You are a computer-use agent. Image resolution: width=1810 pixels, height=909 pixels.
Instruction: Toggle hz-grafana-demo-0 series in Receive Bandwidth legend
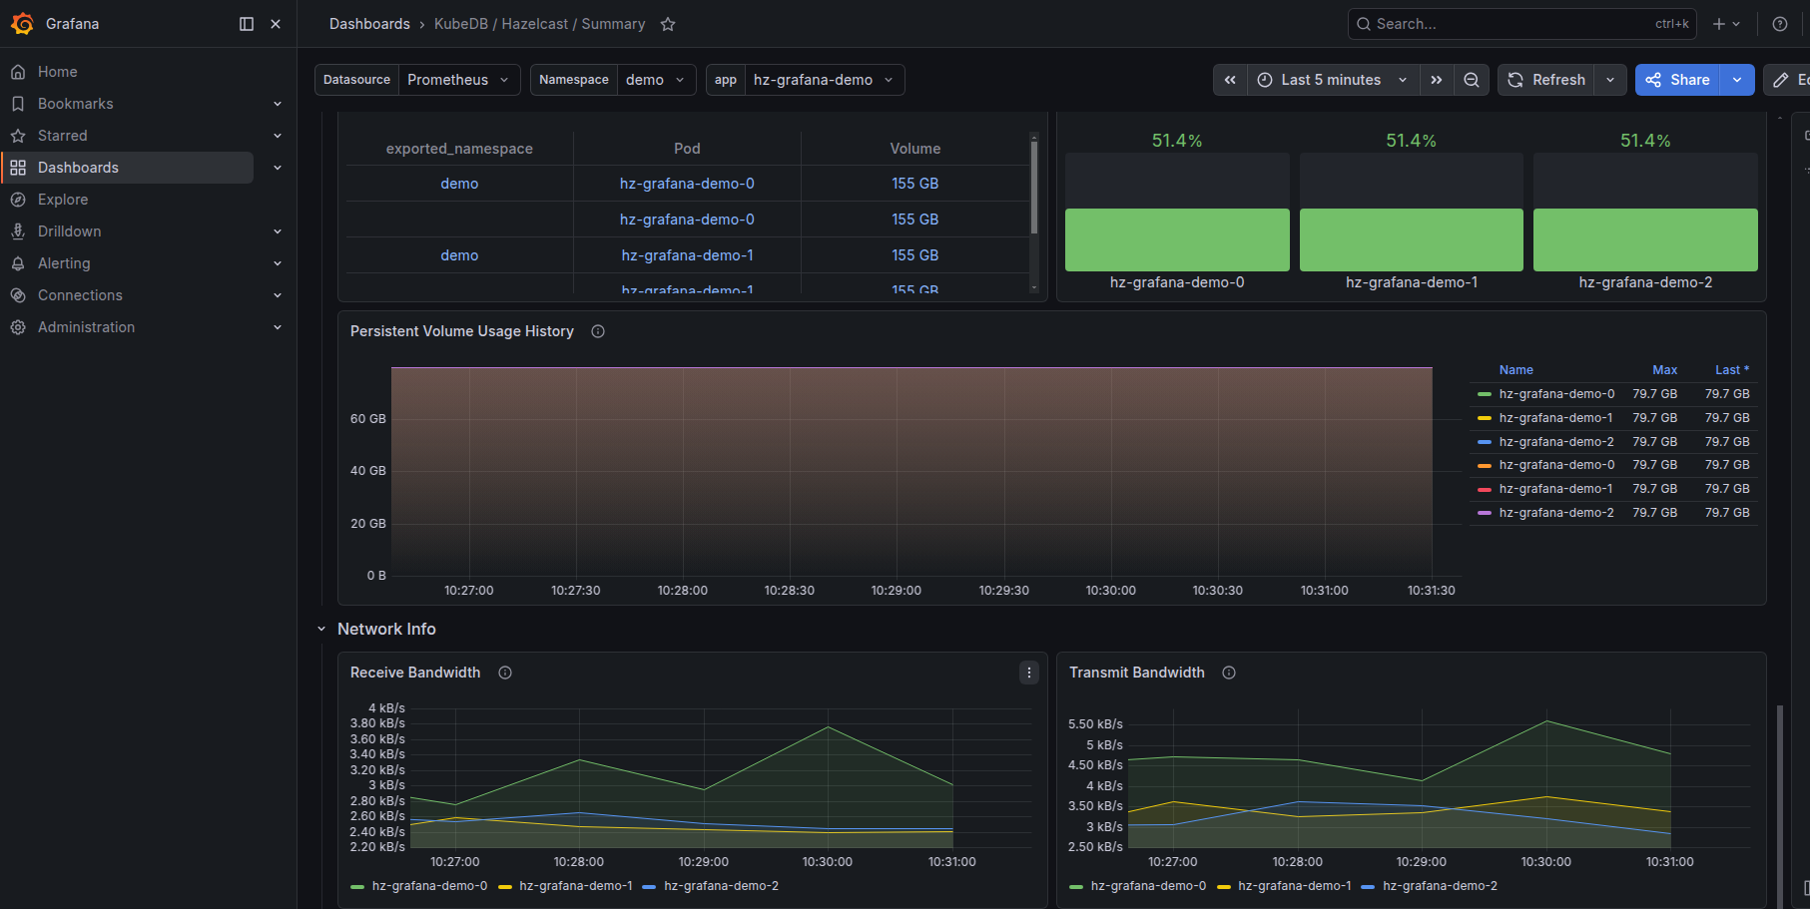click(429, 886)
